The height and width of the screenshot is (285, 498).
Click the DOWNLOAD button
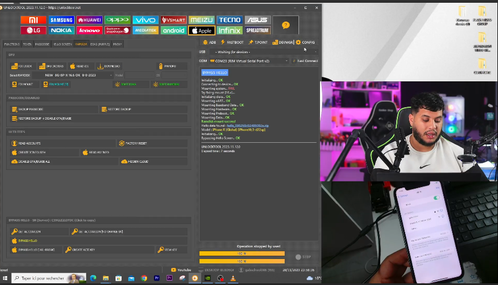(109, 66)
